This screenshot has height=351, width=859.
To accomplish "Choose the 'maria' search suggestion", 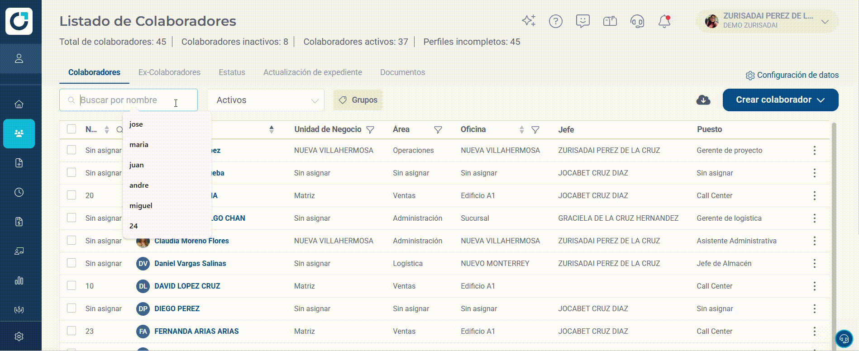I will click(167, 144).
